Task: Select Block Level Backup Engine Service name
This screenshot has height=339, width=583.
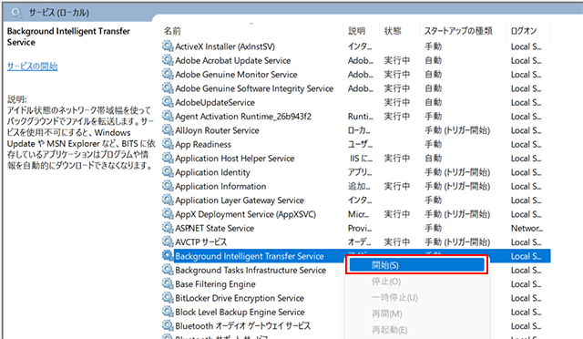Action: pos(240,313)
